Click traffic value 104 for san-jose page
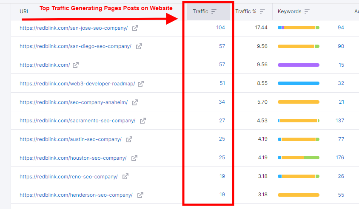The image size is (359, 209). pyautogui.click(x=220, y=28)
